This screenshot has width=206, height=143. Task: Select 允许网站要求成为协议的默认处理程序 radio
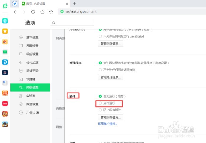pos(100,63)
